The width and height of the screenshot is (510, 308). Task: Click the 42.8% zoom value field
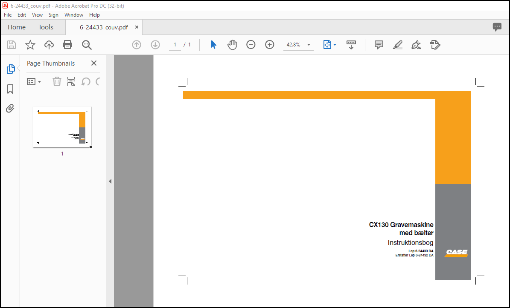294,45
